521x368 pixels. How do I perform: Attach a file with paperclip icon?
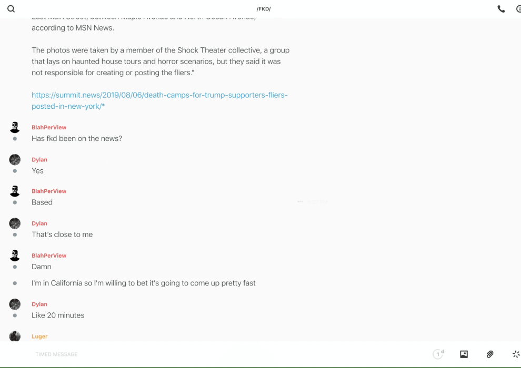490,354
